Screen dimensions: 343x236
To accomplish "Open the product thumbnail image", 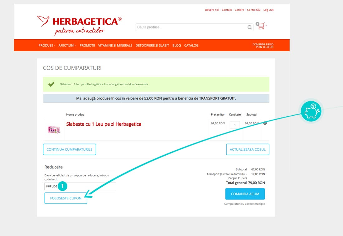I will tap(54, 130).
